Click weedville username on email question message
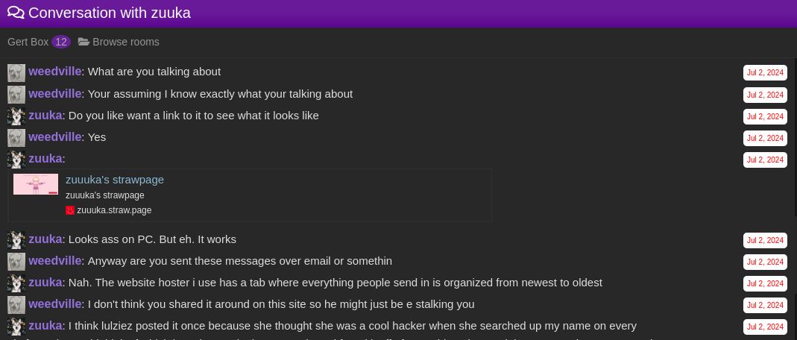 click(54, 261)
